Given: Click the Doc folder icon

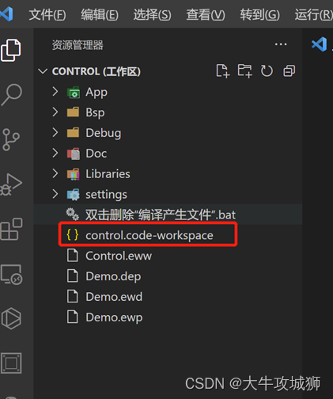Looking at the screenshot, I should click(74, 154).
